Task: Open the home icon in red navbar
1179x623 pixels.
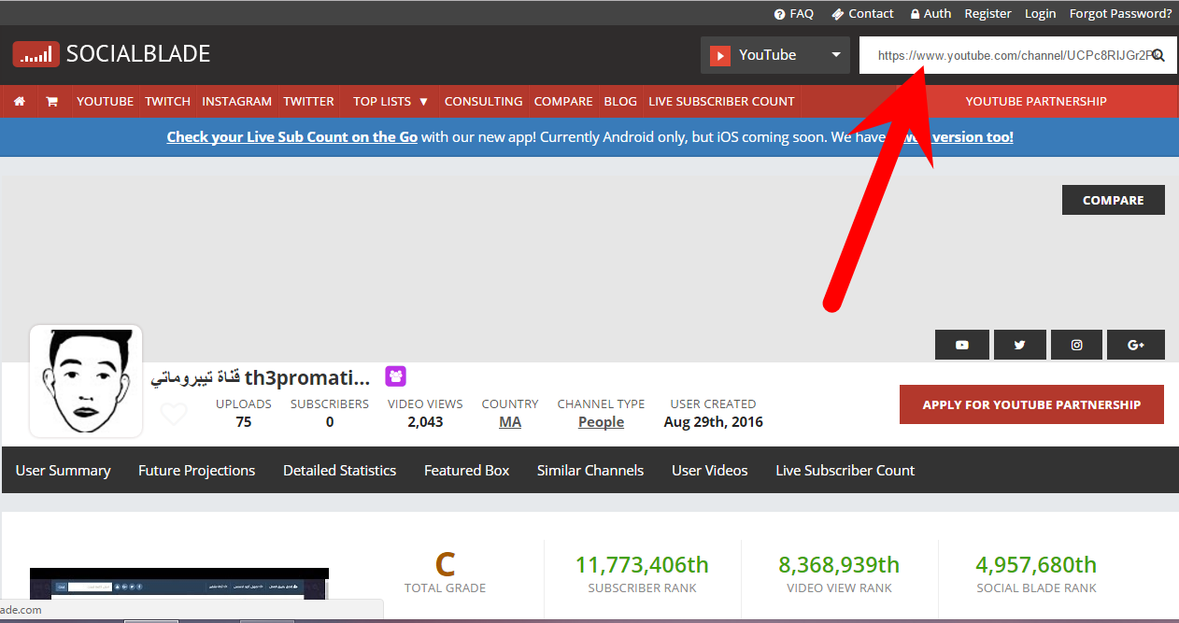Action: click(20, 101)
